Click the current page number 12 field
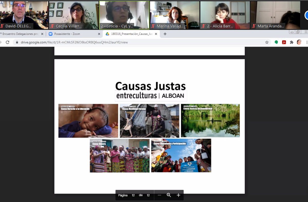The width and height of the screenshot is (308, 202). point(133,195)
